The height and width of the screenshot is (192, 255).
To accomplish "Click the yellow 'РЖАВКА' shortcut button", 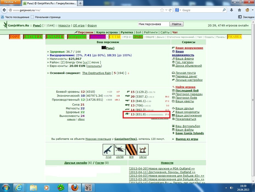I will [x=234, y=37].
